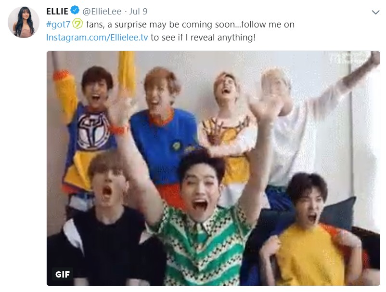Click the GIF badge on the media
This screenshot has width=386, height=292.
[62, 274]
